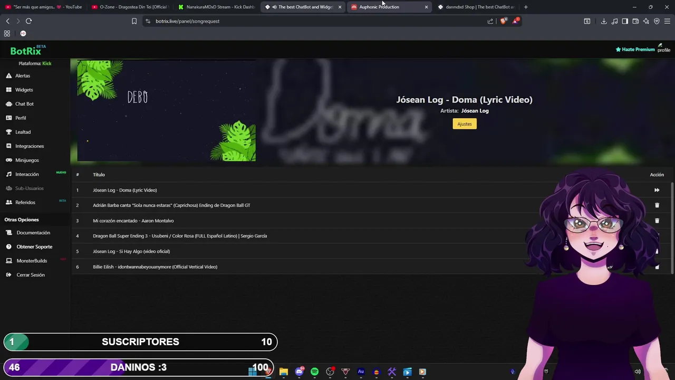Close the Auphonic Production tab

[x=426, y=7]
